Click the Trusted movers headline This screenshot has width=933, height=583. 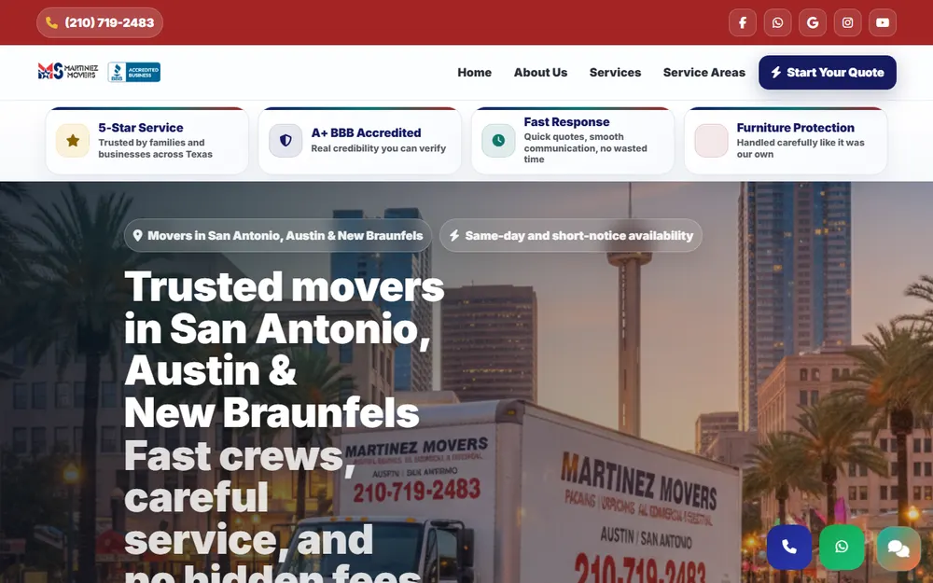pos(284,349)
